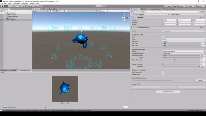Image resolution: width=206 pixels, height=116 pixels.
Task: Open the Collab dropdown
Action: click(x=168, y=6)
